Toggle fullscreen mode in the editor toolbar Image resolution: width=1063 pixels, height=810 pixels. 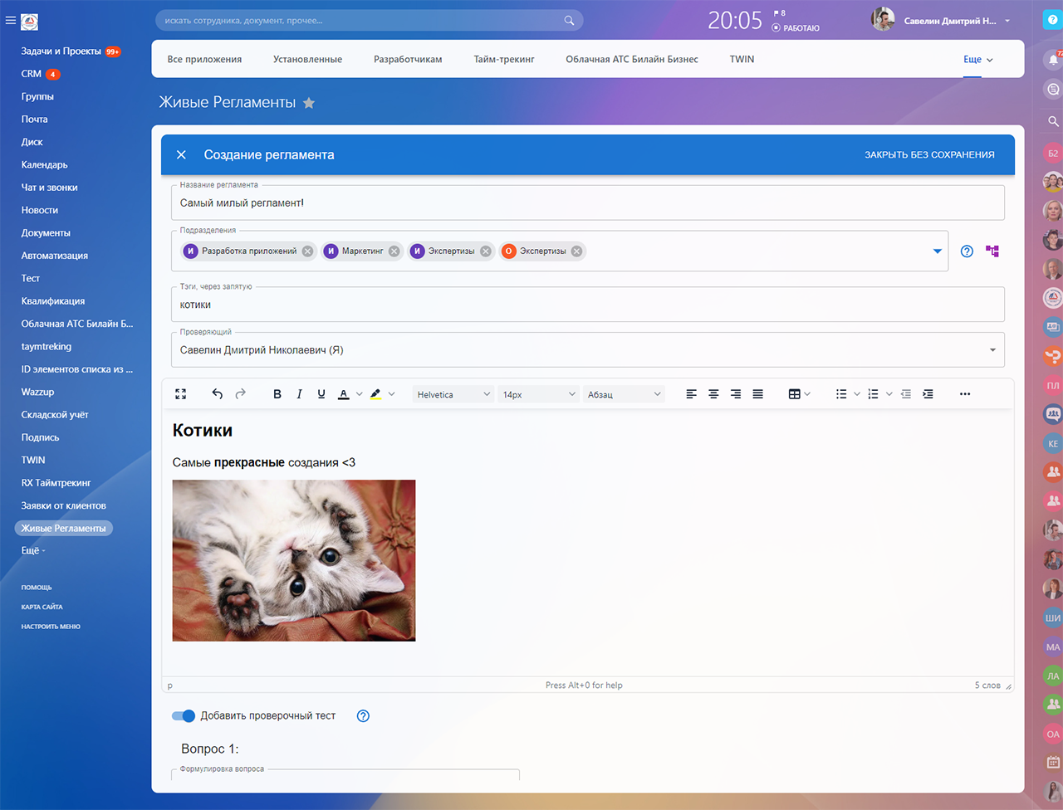[181, 394]
